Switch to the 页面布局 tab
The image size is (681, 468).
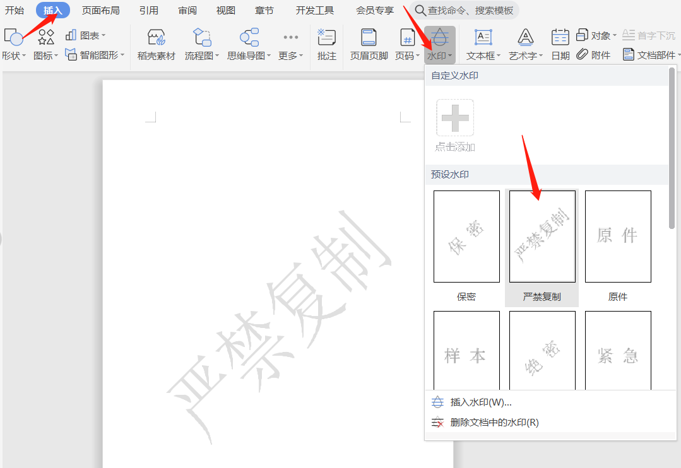coord(100,10)
